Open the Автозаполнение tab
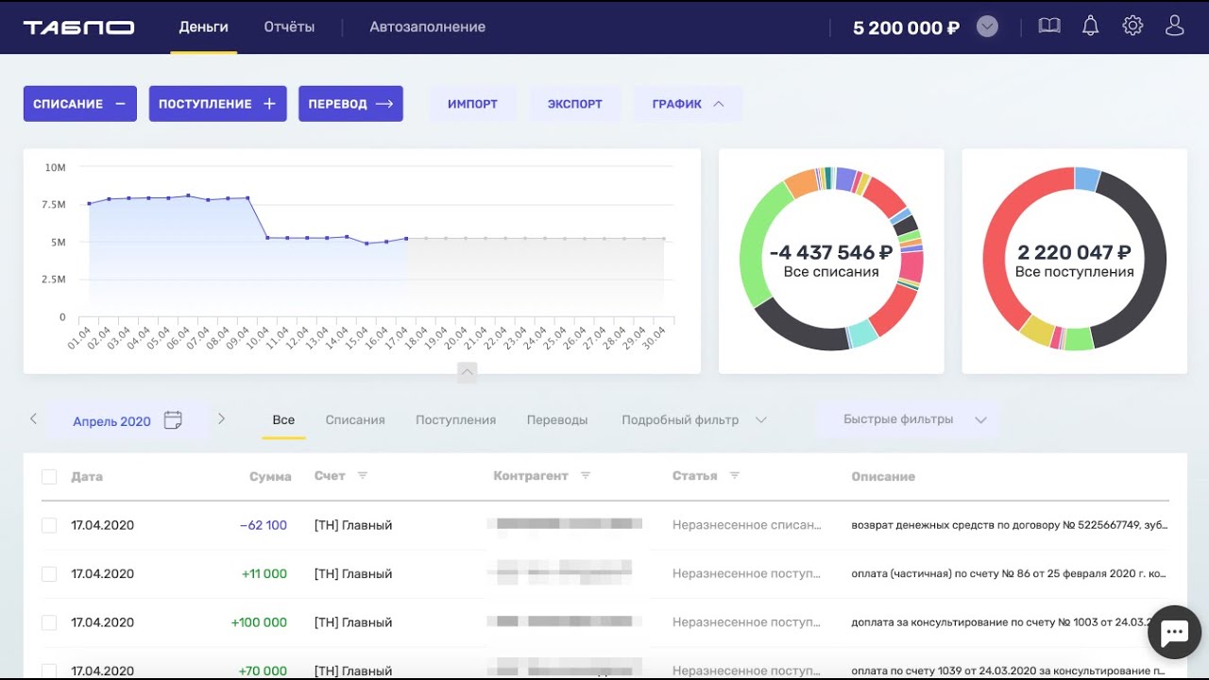 tap(428, 27)
